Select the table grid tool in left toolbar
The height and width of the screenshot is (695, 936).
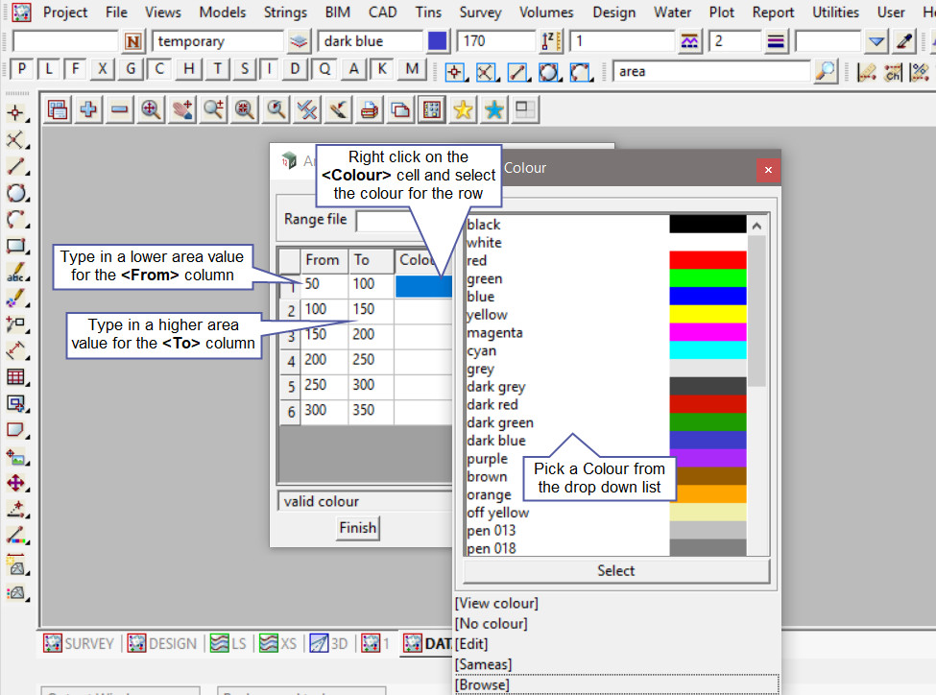pos(15,377)
